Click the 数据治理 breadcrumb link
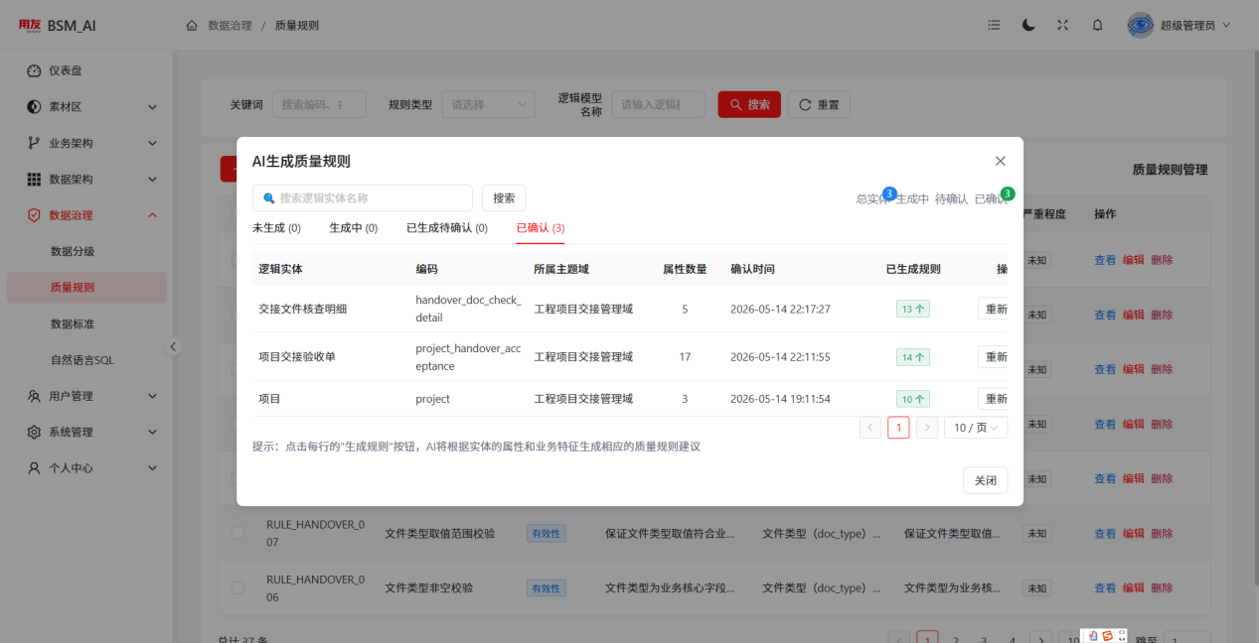 coord(230,25)
